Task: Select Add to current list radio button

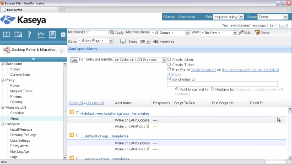Action: pos(177,89)
